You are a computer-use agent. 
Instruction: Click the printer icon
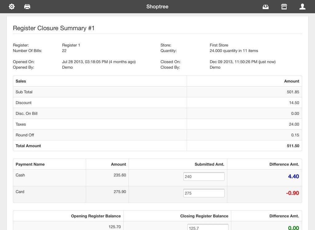(27, 6)
